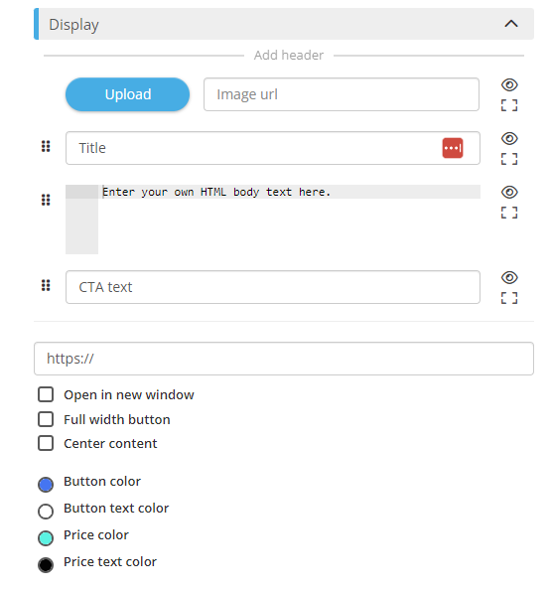Open the blue Button color swatch
This screenshot has width=551, height=593.
(46, 485)
